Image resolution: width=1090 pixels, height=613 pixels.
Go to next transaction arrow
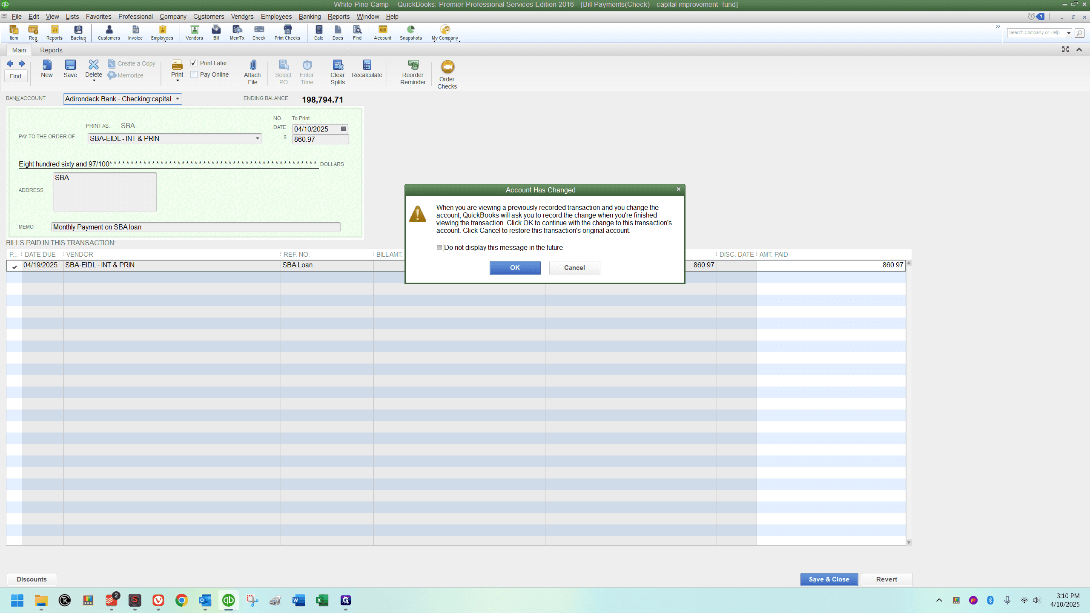click(22, 64)
